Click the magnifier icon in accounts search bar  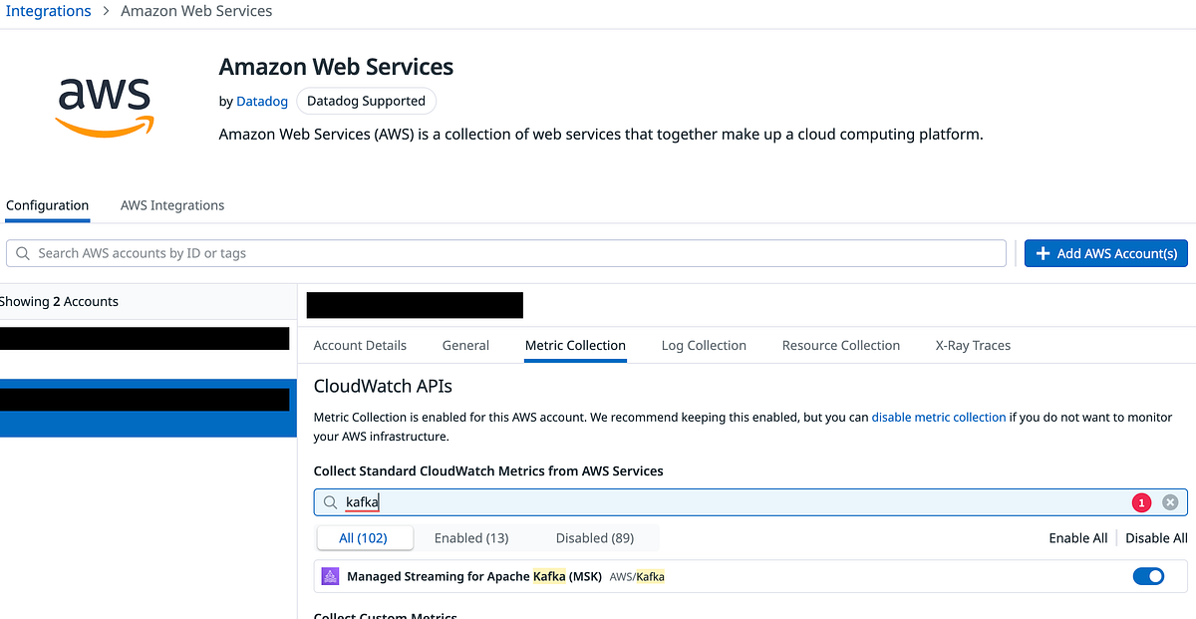[22, 253]
